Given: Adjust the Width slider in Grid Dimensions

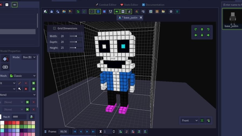Looking at the screenshot, I should point(76,36).
